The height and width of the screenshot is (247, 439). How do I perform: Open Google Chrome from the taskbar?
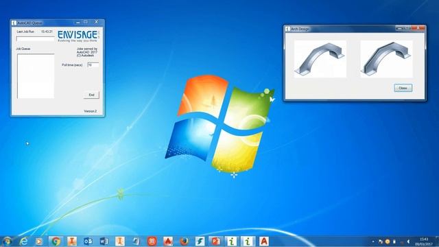56,241
